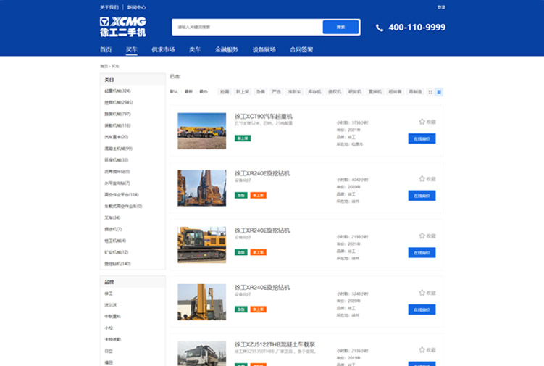Image resolution: width=544 pixels, height=366 pixels.
Task: Select brand 徐工 in brand list
Action: [109, 294]
